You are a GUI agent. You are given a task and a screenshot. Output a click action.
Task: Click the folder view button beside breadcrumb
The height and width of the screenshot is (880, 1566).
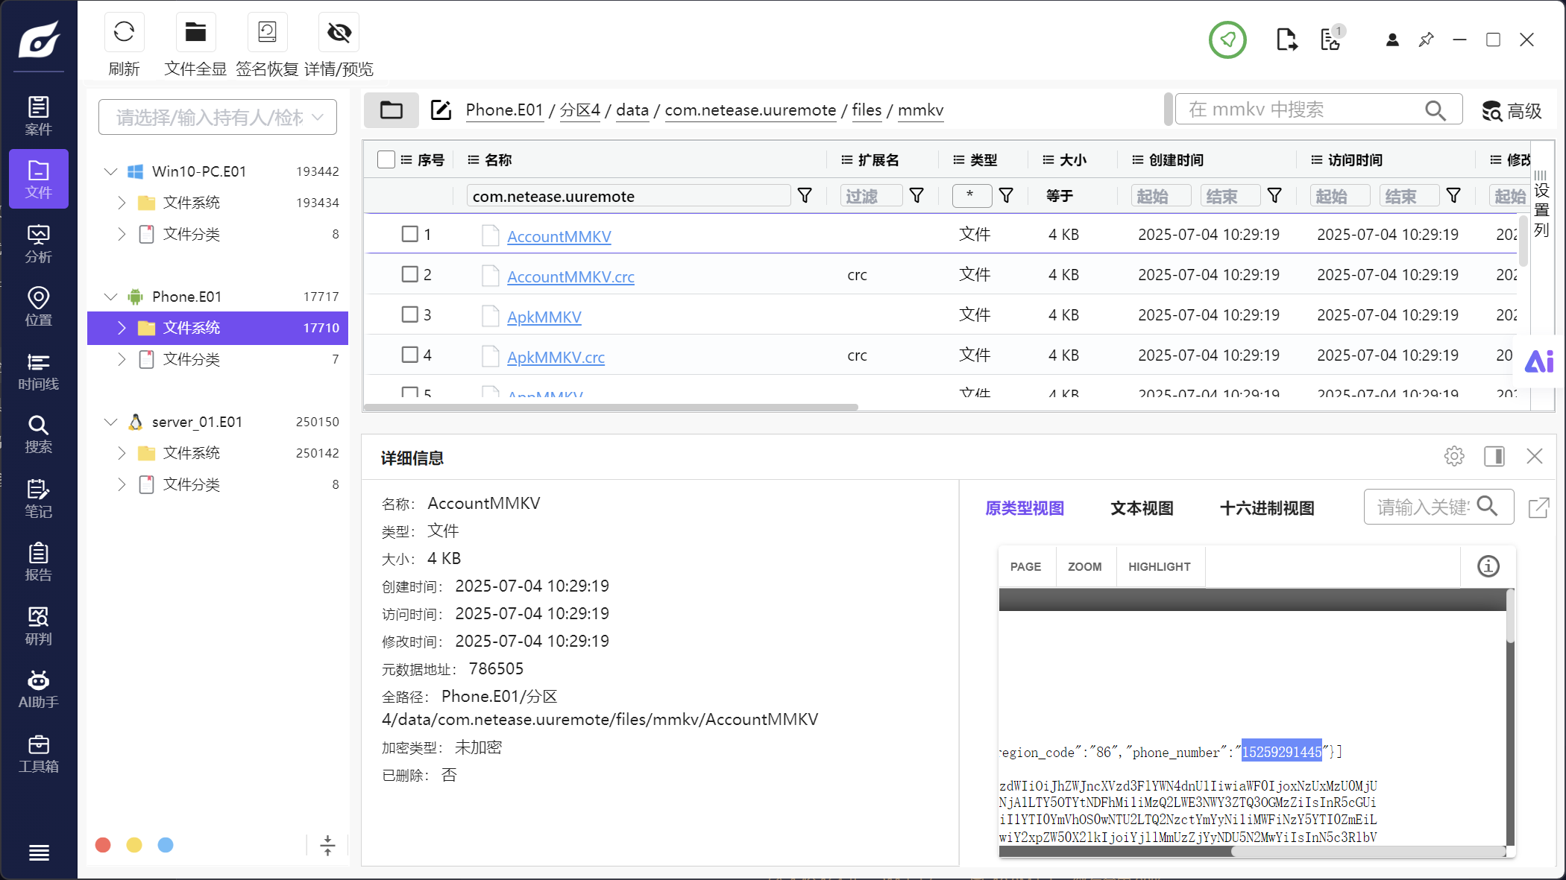tap(391, 110)
